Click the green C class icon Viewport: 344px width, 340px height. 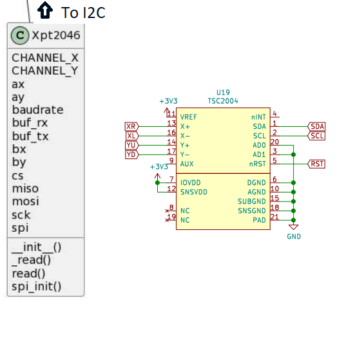click(x=20, y=35)
